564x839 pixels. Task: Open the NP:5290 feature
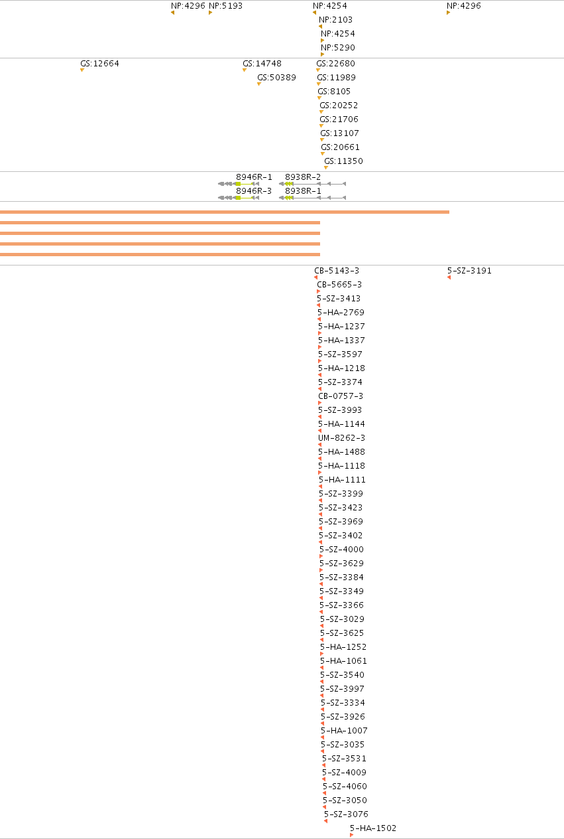coord(338,48)
